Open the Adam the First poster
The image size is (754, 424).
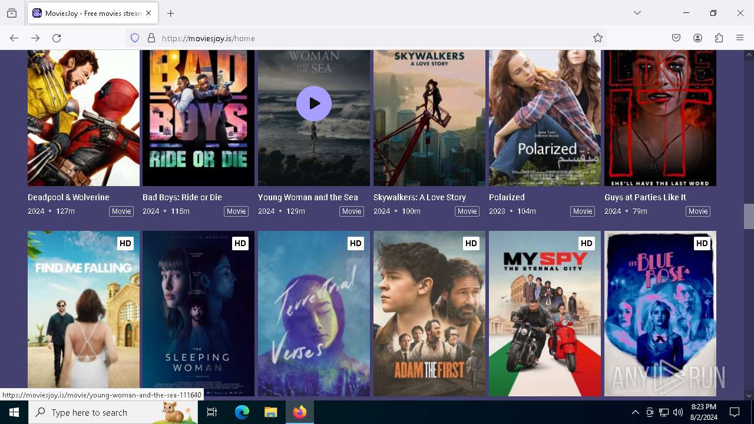point(429,313)
